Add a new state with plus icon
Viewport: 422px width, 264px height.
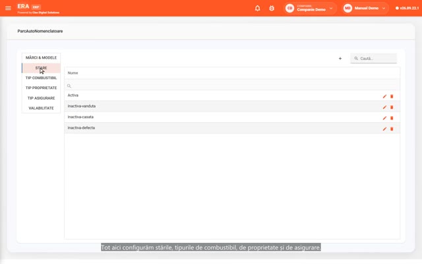point(340,59)
